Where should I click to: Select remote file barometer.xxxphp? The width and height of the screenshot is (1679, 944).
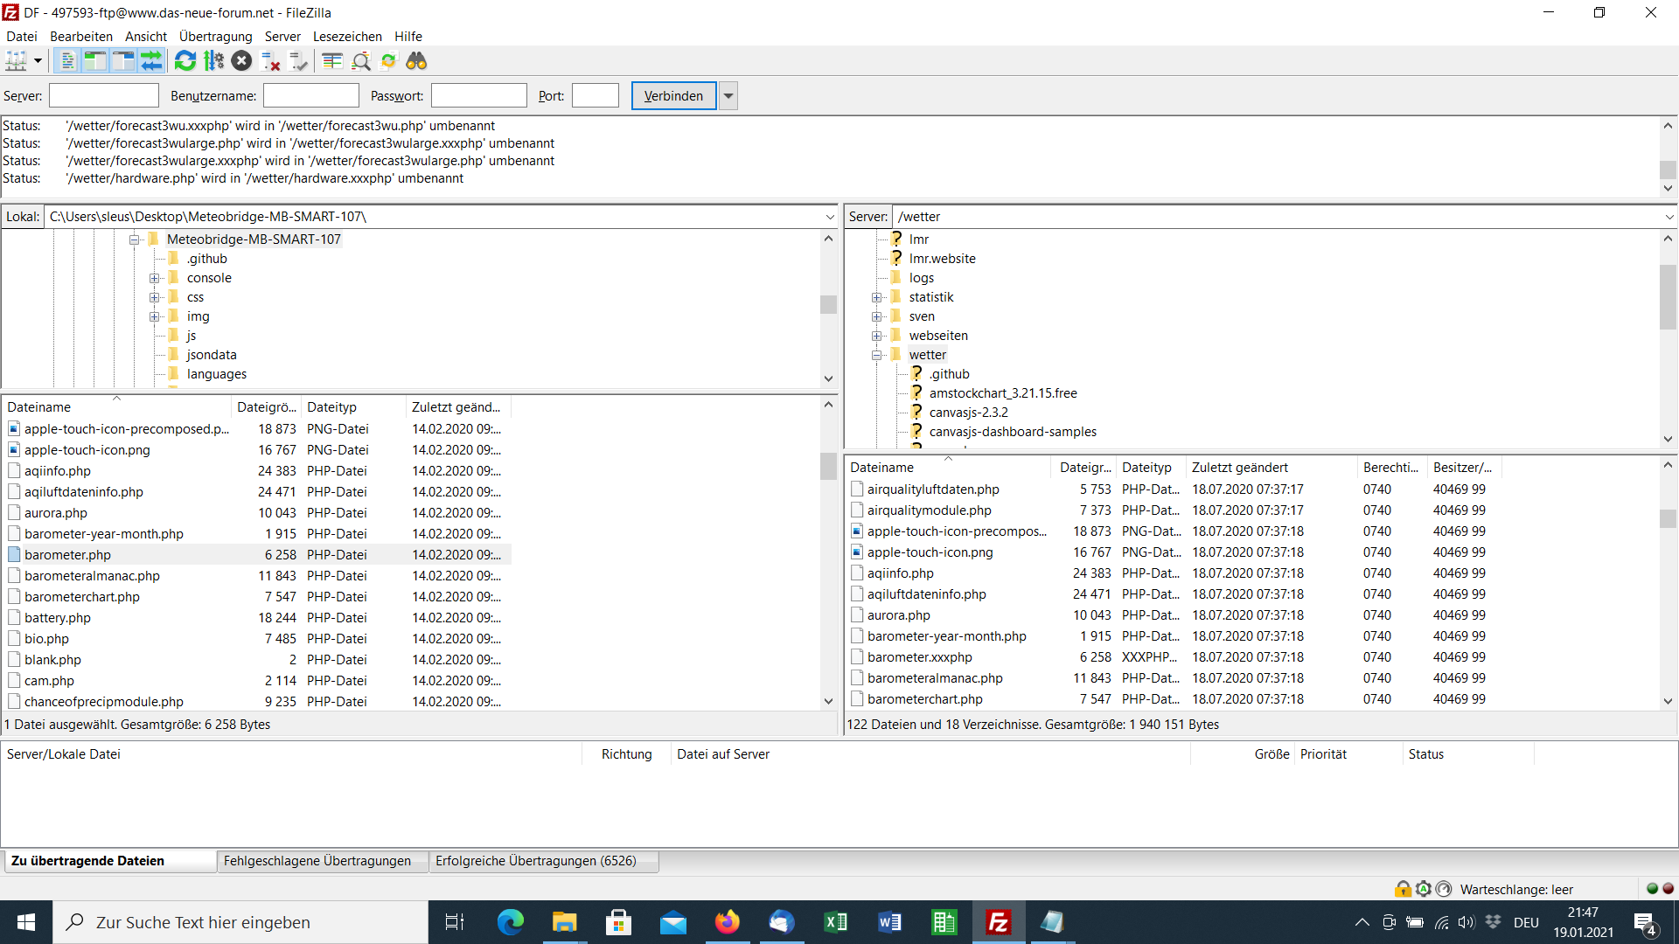tap(1172, 657)
